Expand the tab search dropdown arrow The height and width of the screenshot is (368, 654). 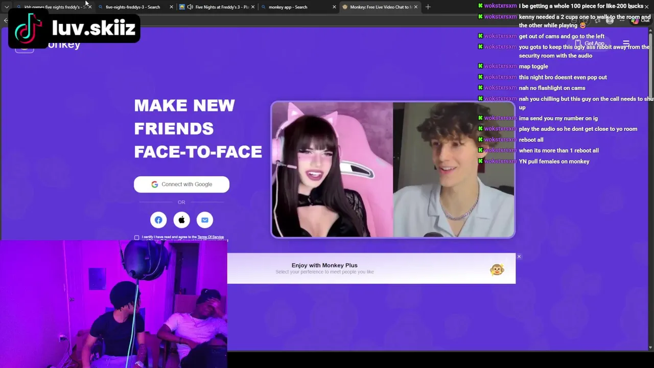point(7,7)
